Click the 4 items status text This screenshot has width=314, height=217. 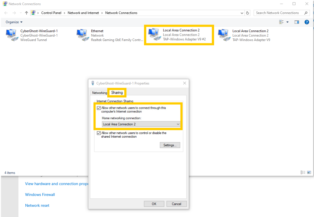(x=10, y=173)
